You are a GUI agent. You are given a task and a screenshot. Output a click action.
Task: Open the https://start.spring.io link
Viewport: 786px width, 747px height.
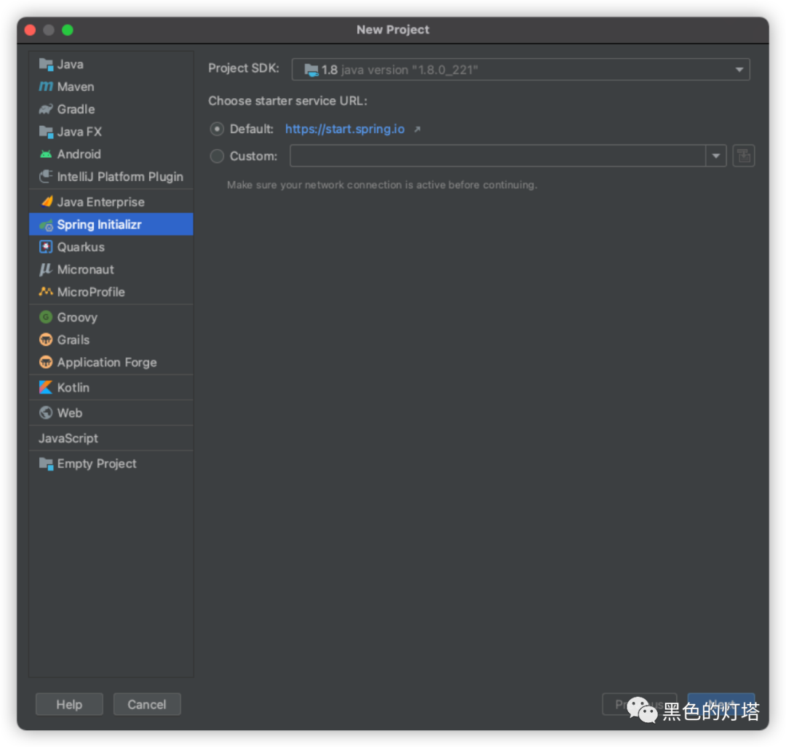pos(345,129)
